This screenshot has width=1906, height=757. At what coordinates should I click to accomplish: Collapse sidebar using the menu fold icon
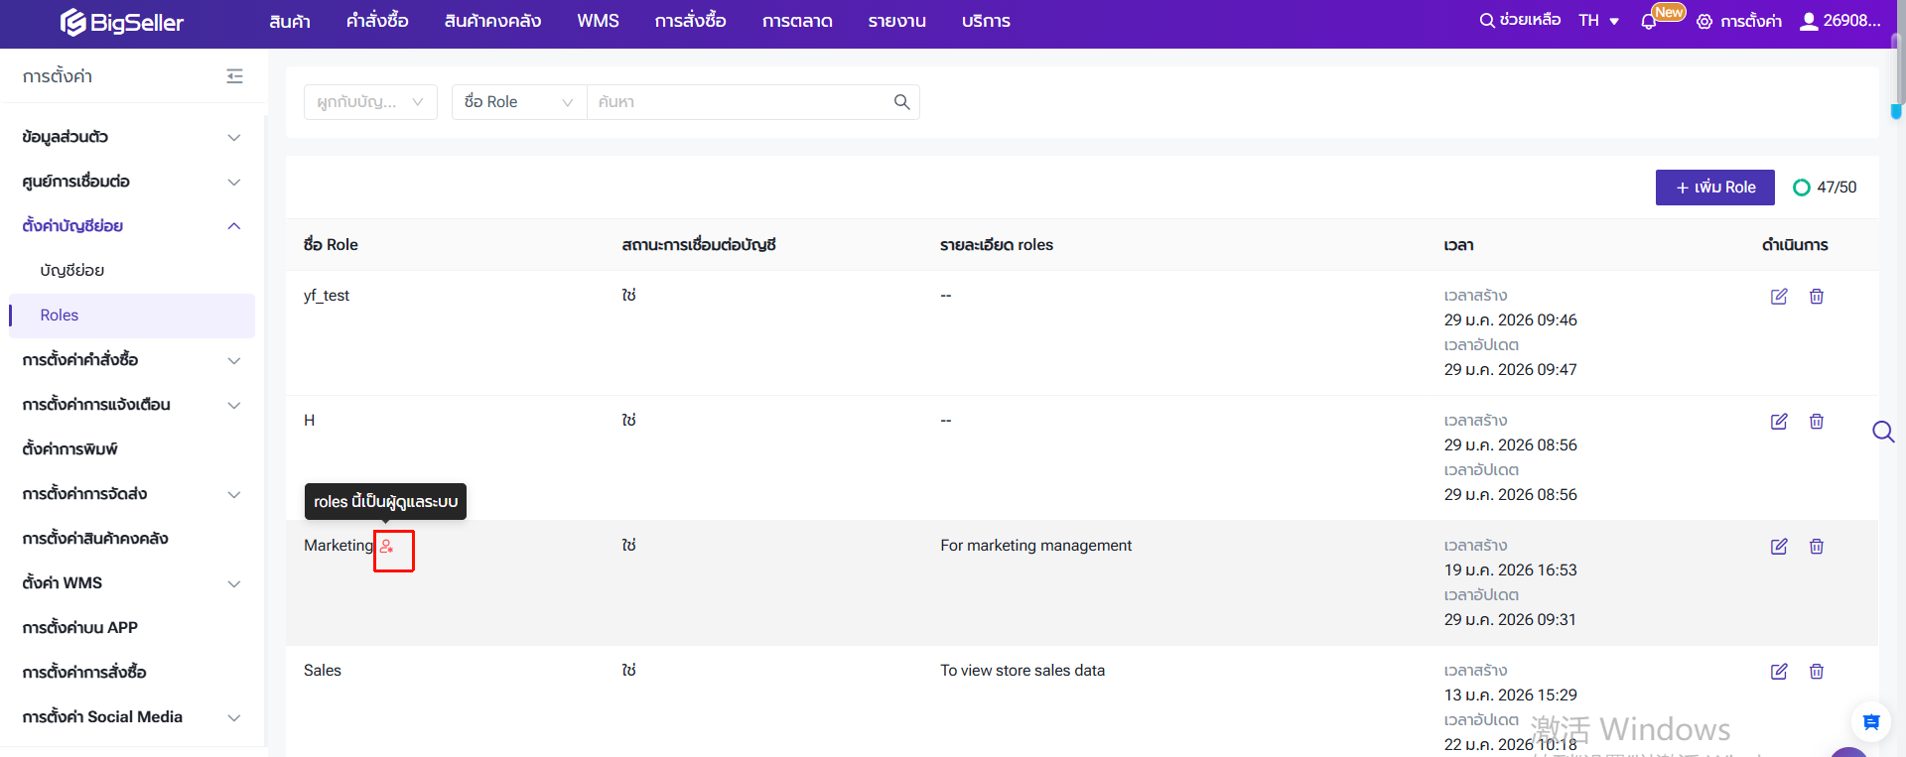coord(234,76)
